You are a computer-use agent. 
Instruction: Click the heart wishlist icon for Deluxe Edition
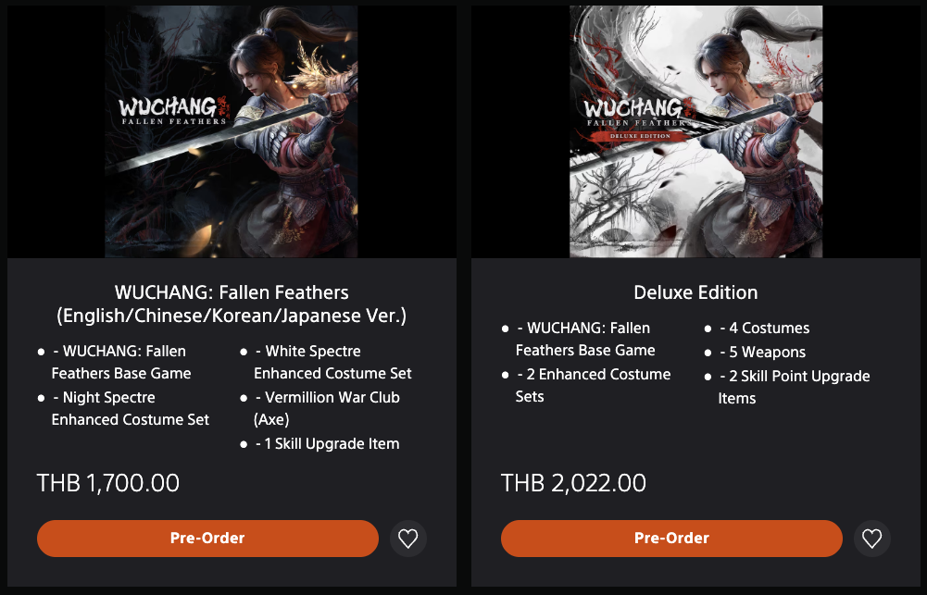click(872, 539)
